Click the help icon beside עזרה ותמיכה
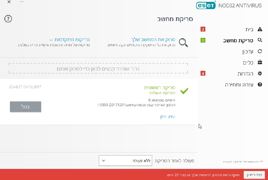This screenshot has width=268, height=180. 260,85
